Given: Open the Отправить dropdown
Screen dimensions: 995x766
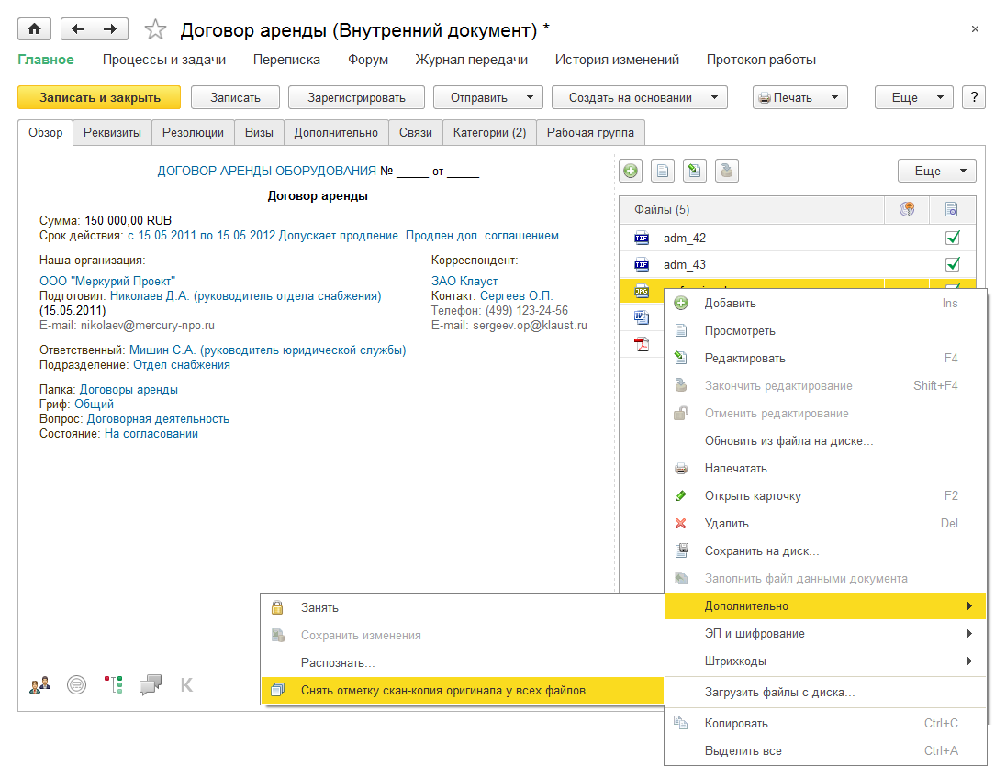Looking at the screenshot, I should [x=488, y=97].
